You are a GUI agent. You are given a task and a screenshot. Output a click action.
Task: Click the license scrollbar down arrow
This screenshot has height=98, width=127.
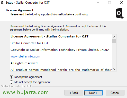click(x=114, y=69)
